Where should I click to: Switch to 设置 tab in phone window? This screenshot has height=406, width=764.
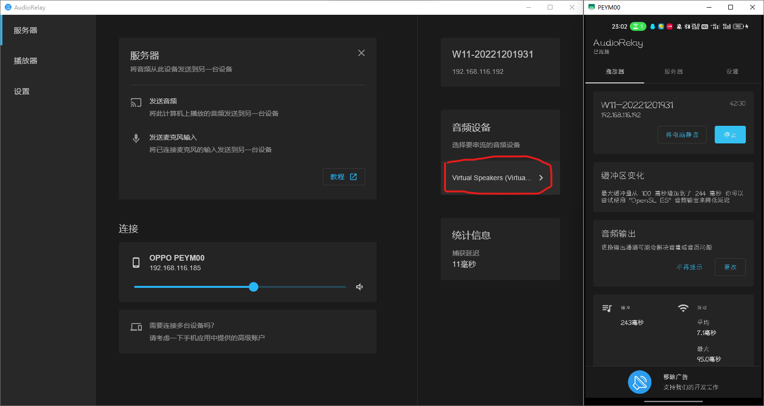[x=732, y=71]
